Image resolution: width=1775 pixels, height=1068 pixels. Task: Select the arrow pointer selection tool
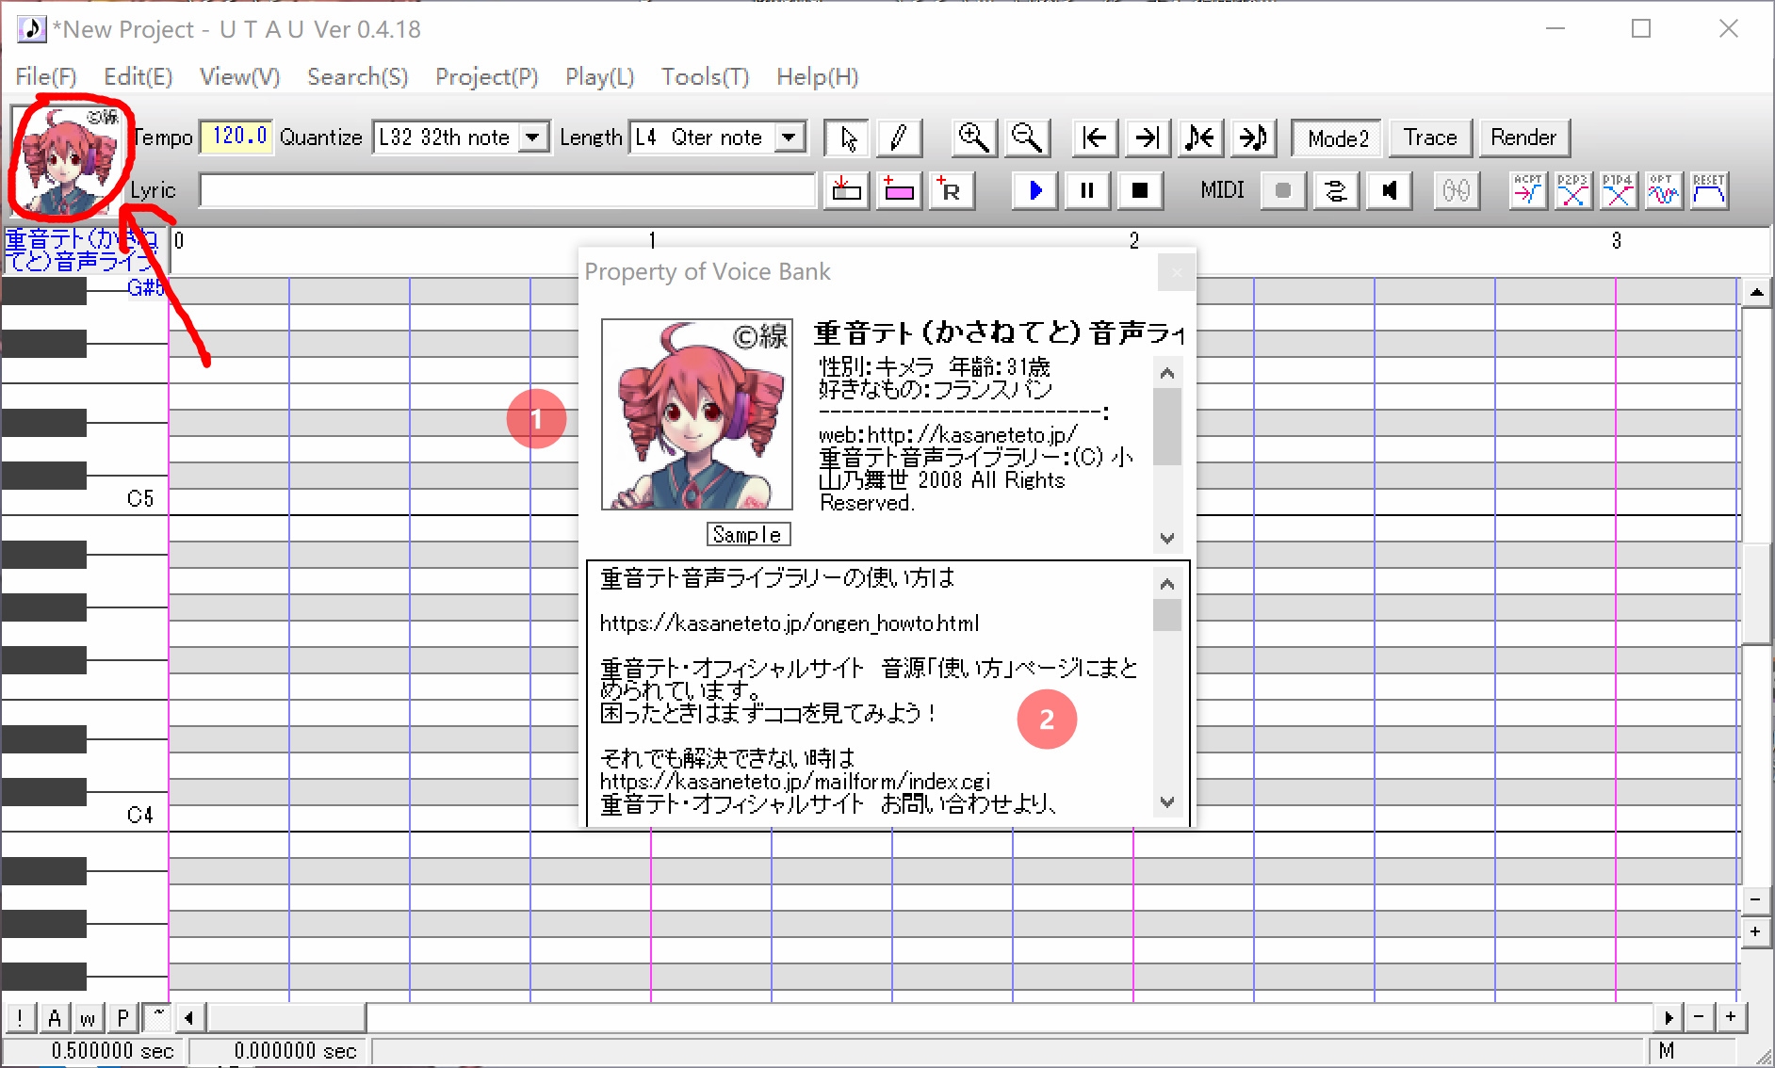point(848,138)
